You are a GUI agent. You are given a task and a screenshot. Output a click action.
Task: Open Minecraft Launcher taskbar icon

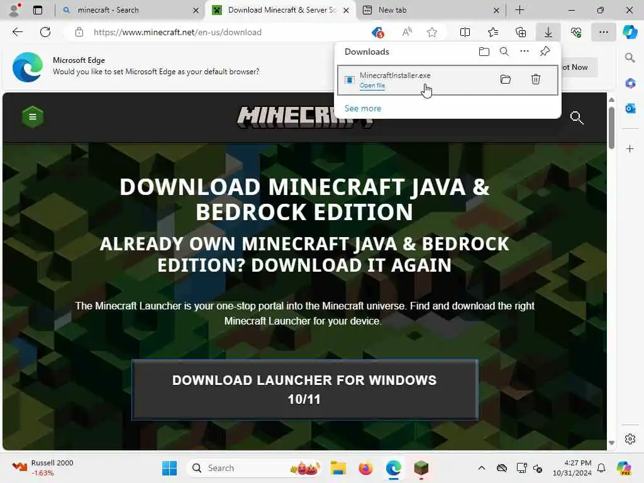pos(421,468)
